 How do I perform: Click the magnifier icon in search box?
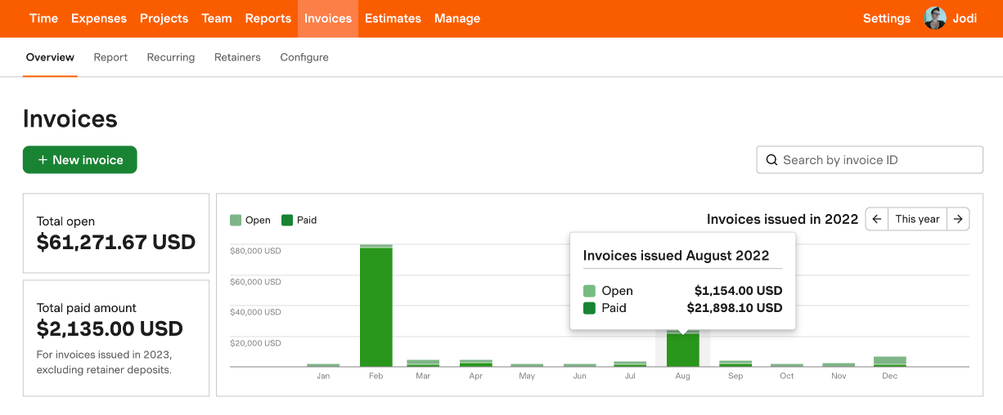[x=771, y=160]
